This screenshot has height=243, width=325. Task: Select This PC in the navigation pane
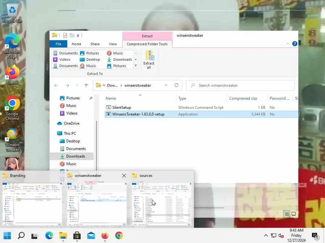click(70, 134)
